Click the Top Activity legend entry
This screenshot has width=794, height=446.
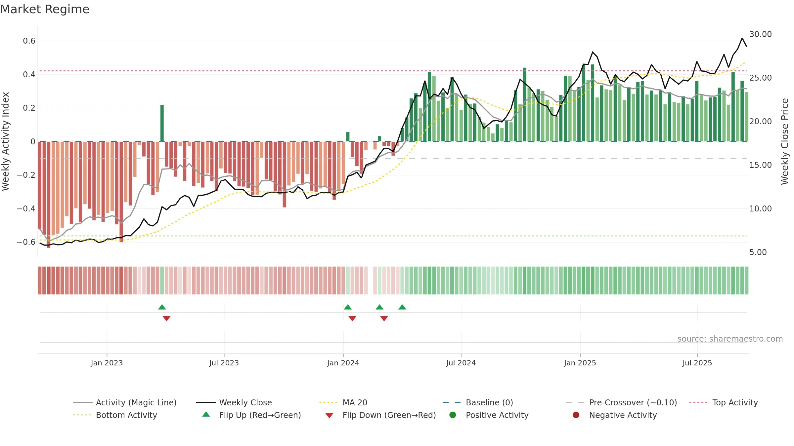tap(724, 402)
